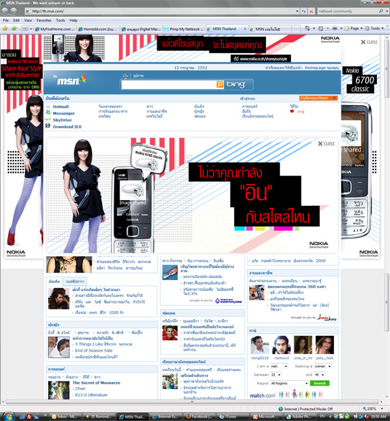The width and height of the screenshot is (390, 421).
Task: Close the Nokia wallpaper ad at top right
Action: click(x=369, y=42)
